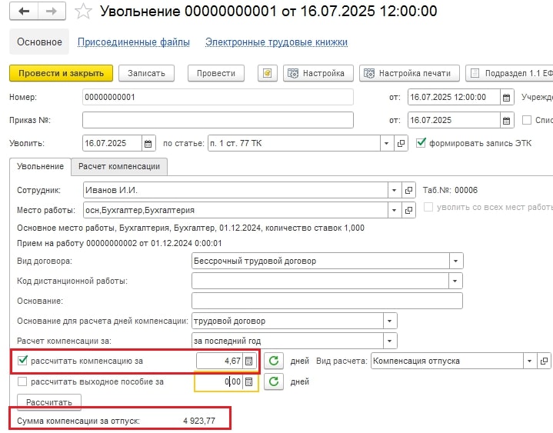Viewport: 553px width, 433px height.
Task: Click Подраздел 1.1 ЕФ print button
Action: [510, 73]
